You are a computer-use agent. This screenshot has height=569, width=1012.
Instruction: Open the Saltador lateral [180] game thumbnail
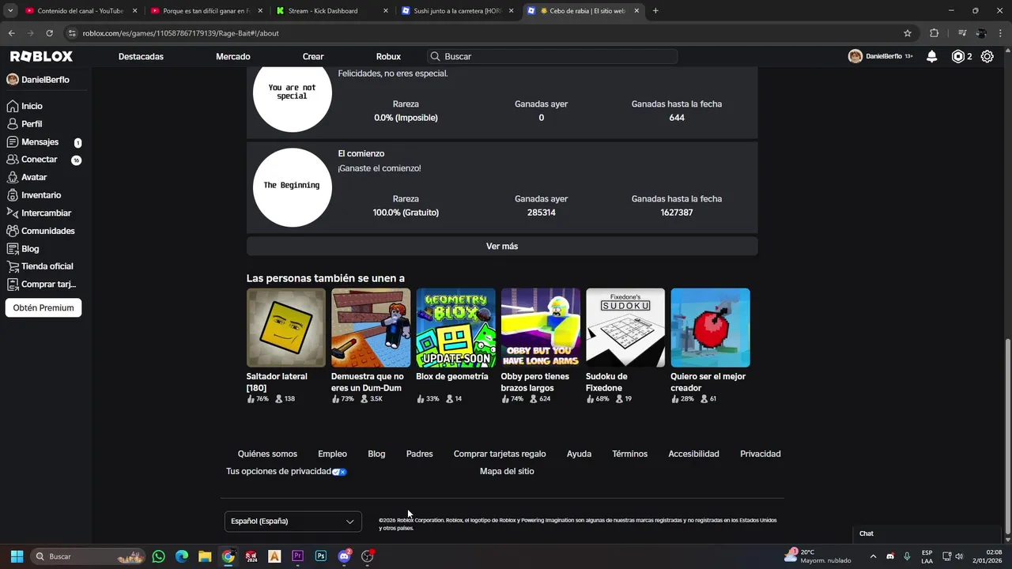click(x=286, y=327)
